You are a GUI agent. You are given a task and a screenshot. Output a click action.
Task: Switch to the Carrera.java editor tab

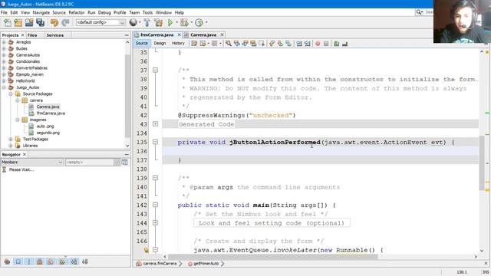click(x=203, y=34)
